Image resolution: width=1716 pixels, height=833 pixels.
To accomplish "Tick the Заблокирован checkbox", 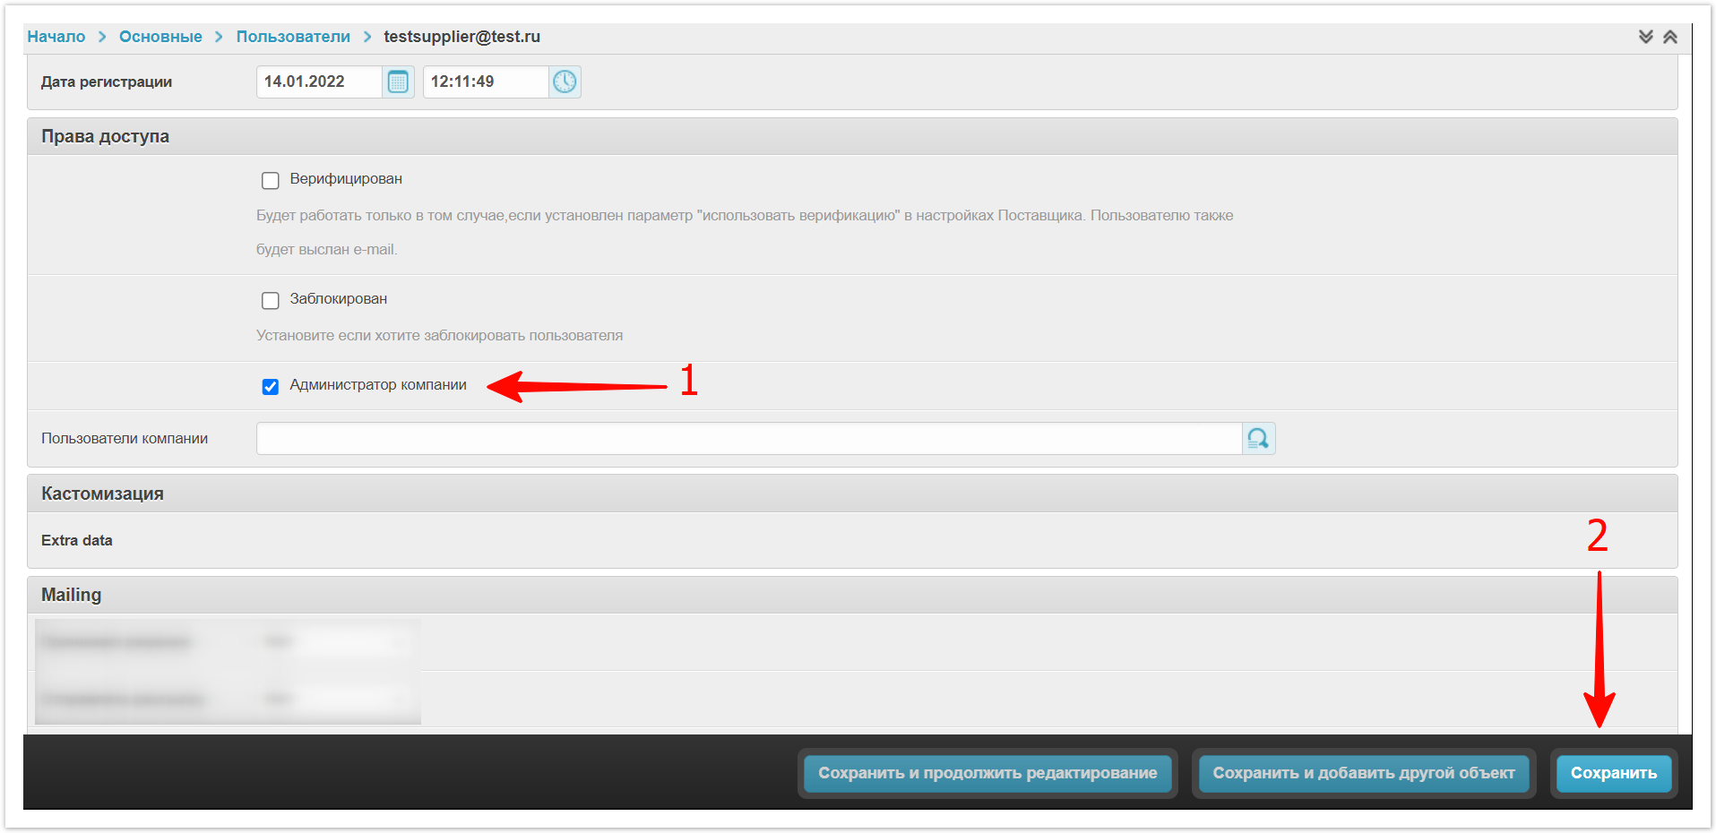I will pos(271,301).
